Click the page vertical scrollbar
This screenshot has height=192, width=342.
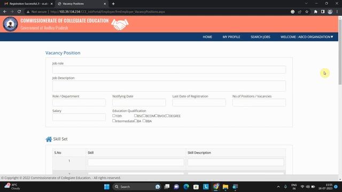pyautogui.click(x=340, y=52)
